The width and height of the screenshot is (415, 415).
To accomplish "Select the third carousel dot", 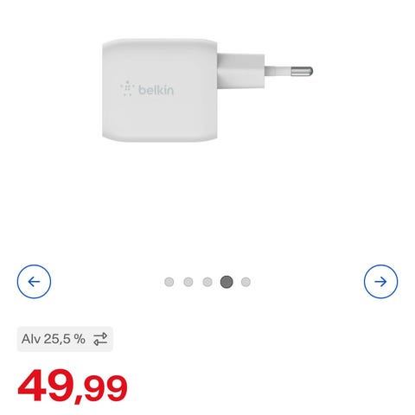I will [207, 282].
